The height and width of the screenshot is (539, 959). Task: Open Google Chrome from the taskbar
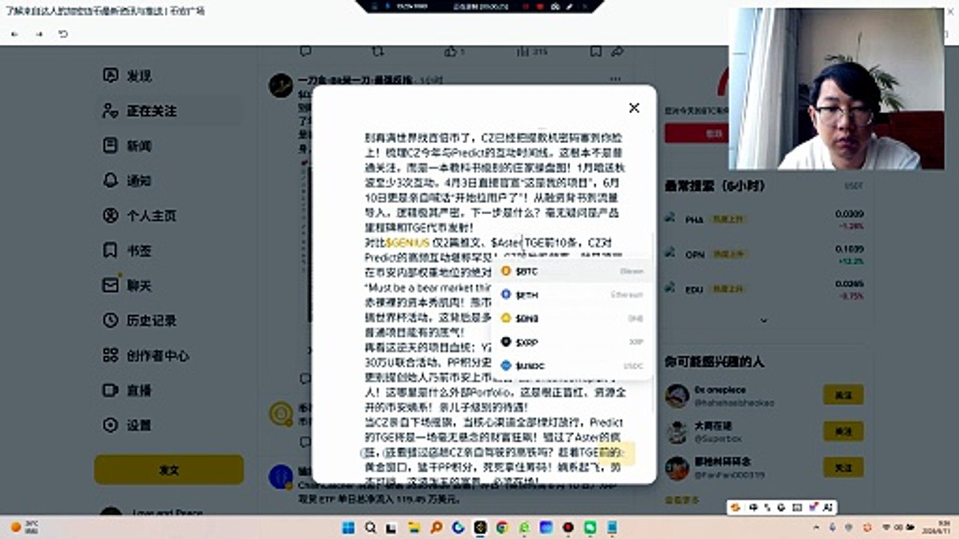[x=502, y=528]
